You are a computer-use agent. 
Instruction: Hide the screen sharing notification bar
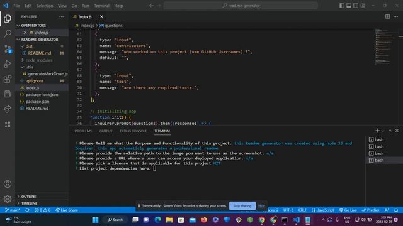click(x=261, y=206)
